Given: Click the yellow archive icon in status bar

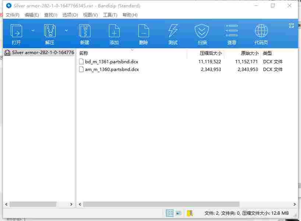Looking at the screenshot, I should tap(190, 213).
